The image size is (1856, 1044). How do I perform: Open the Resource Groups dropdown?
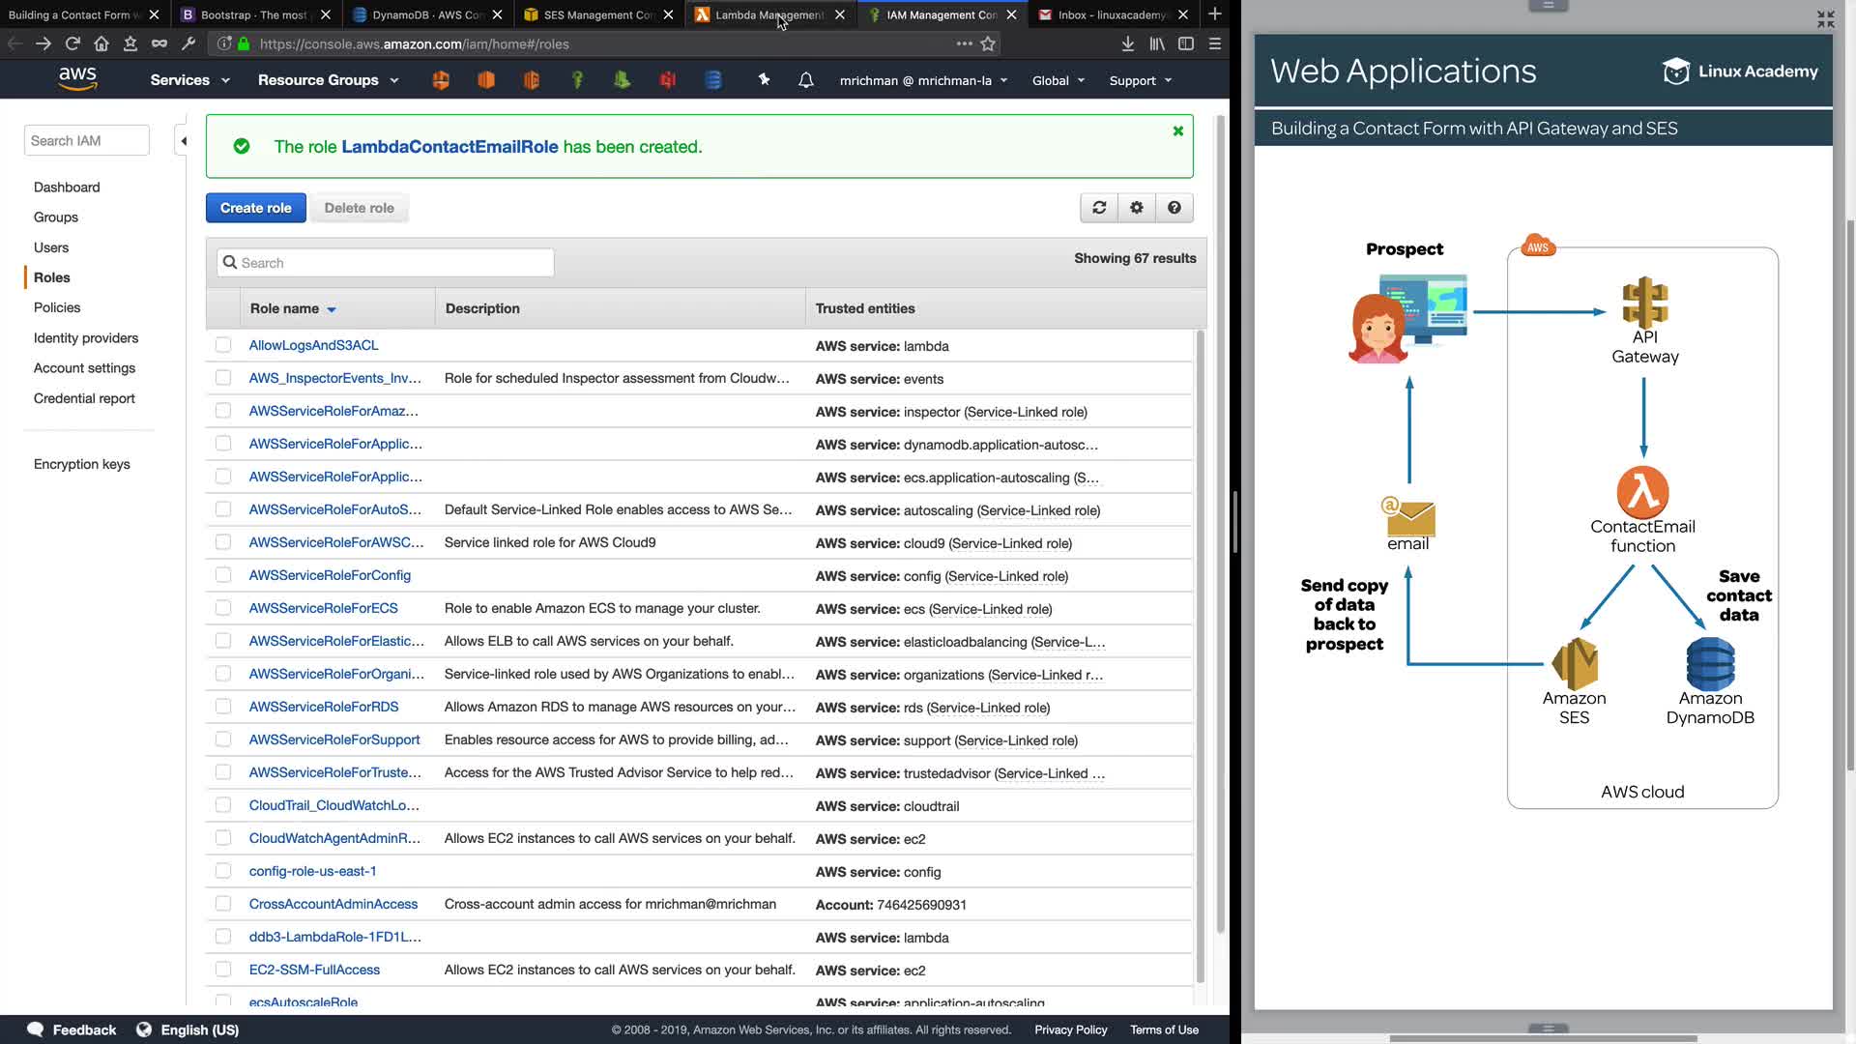click(328, 80)
